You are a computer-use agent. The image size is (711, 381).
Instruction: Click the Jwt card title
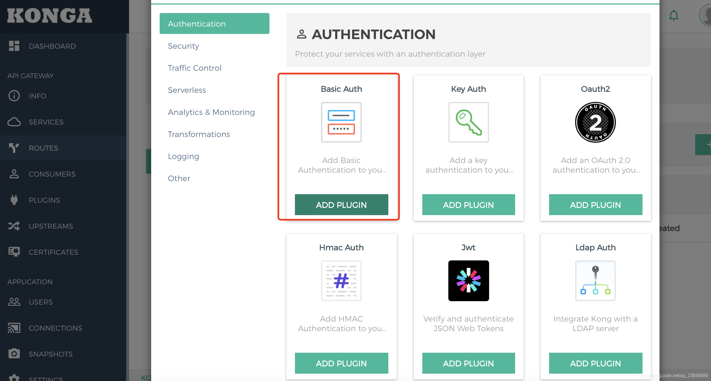point(468,247)
